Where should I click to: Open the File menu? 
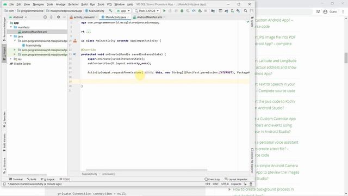11,4
